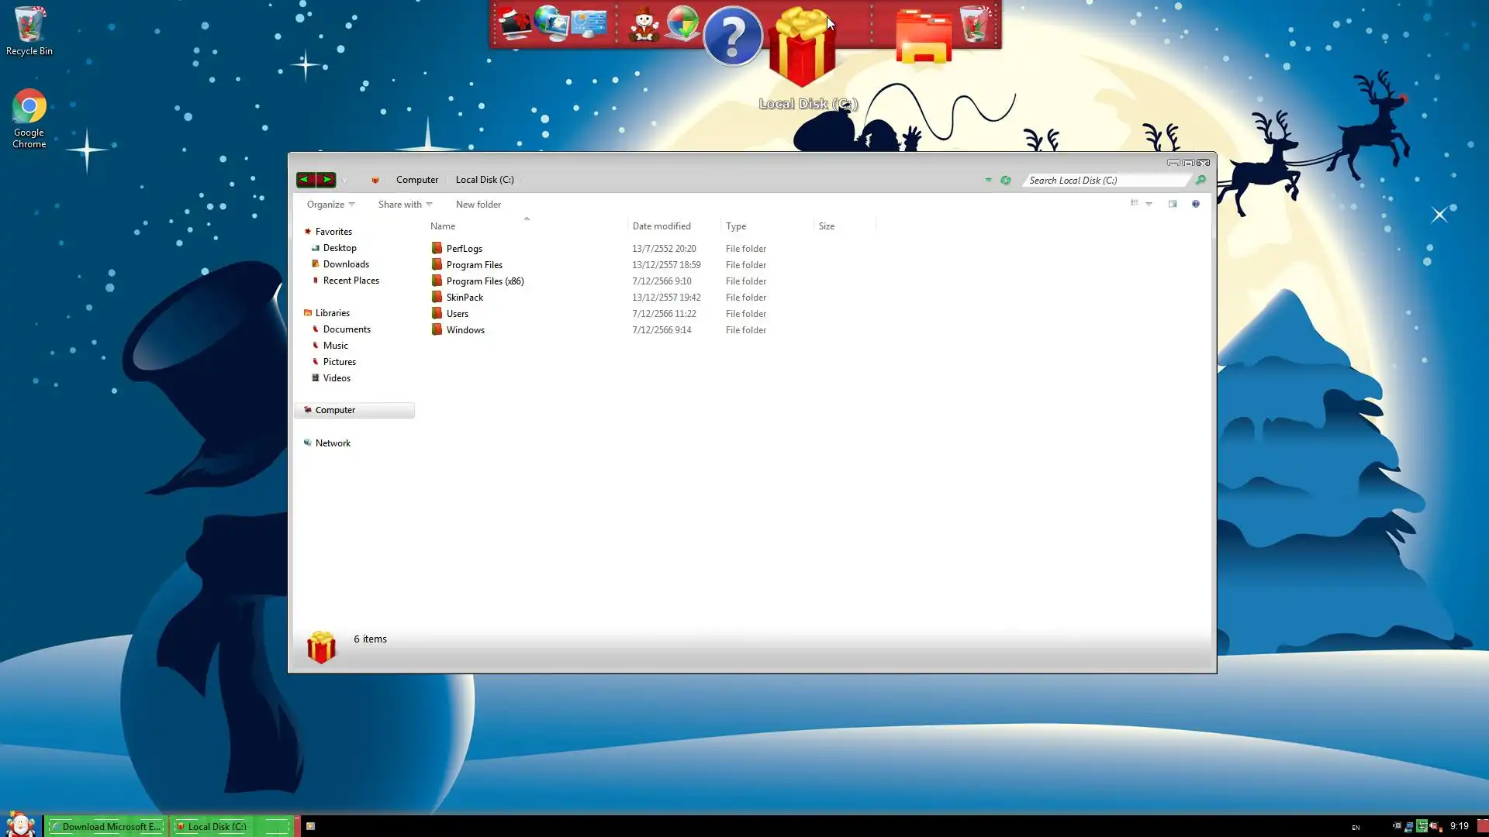The height and width of the screenshot is (837, 1489).
Task: Click the snowman icon in top dock
Action: click(643, 25)
